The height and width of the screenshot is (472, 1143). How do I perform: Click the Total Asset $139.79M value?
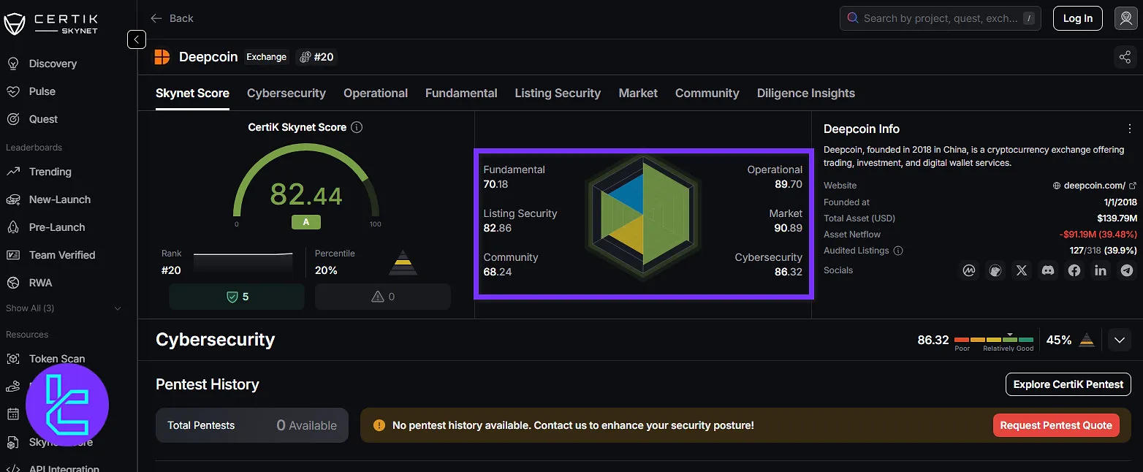tap(1117, 218)
